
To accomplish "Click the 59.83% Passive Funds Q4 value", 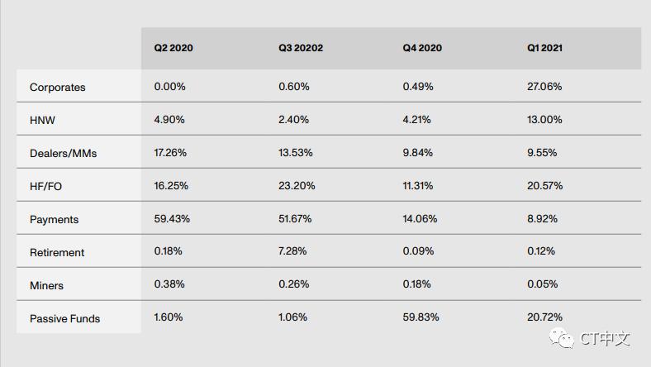I will coord(421,317).
